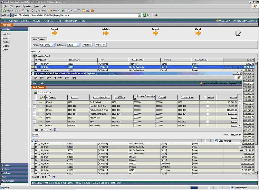Sort by the Account Description column header

(x=101, y=97)
